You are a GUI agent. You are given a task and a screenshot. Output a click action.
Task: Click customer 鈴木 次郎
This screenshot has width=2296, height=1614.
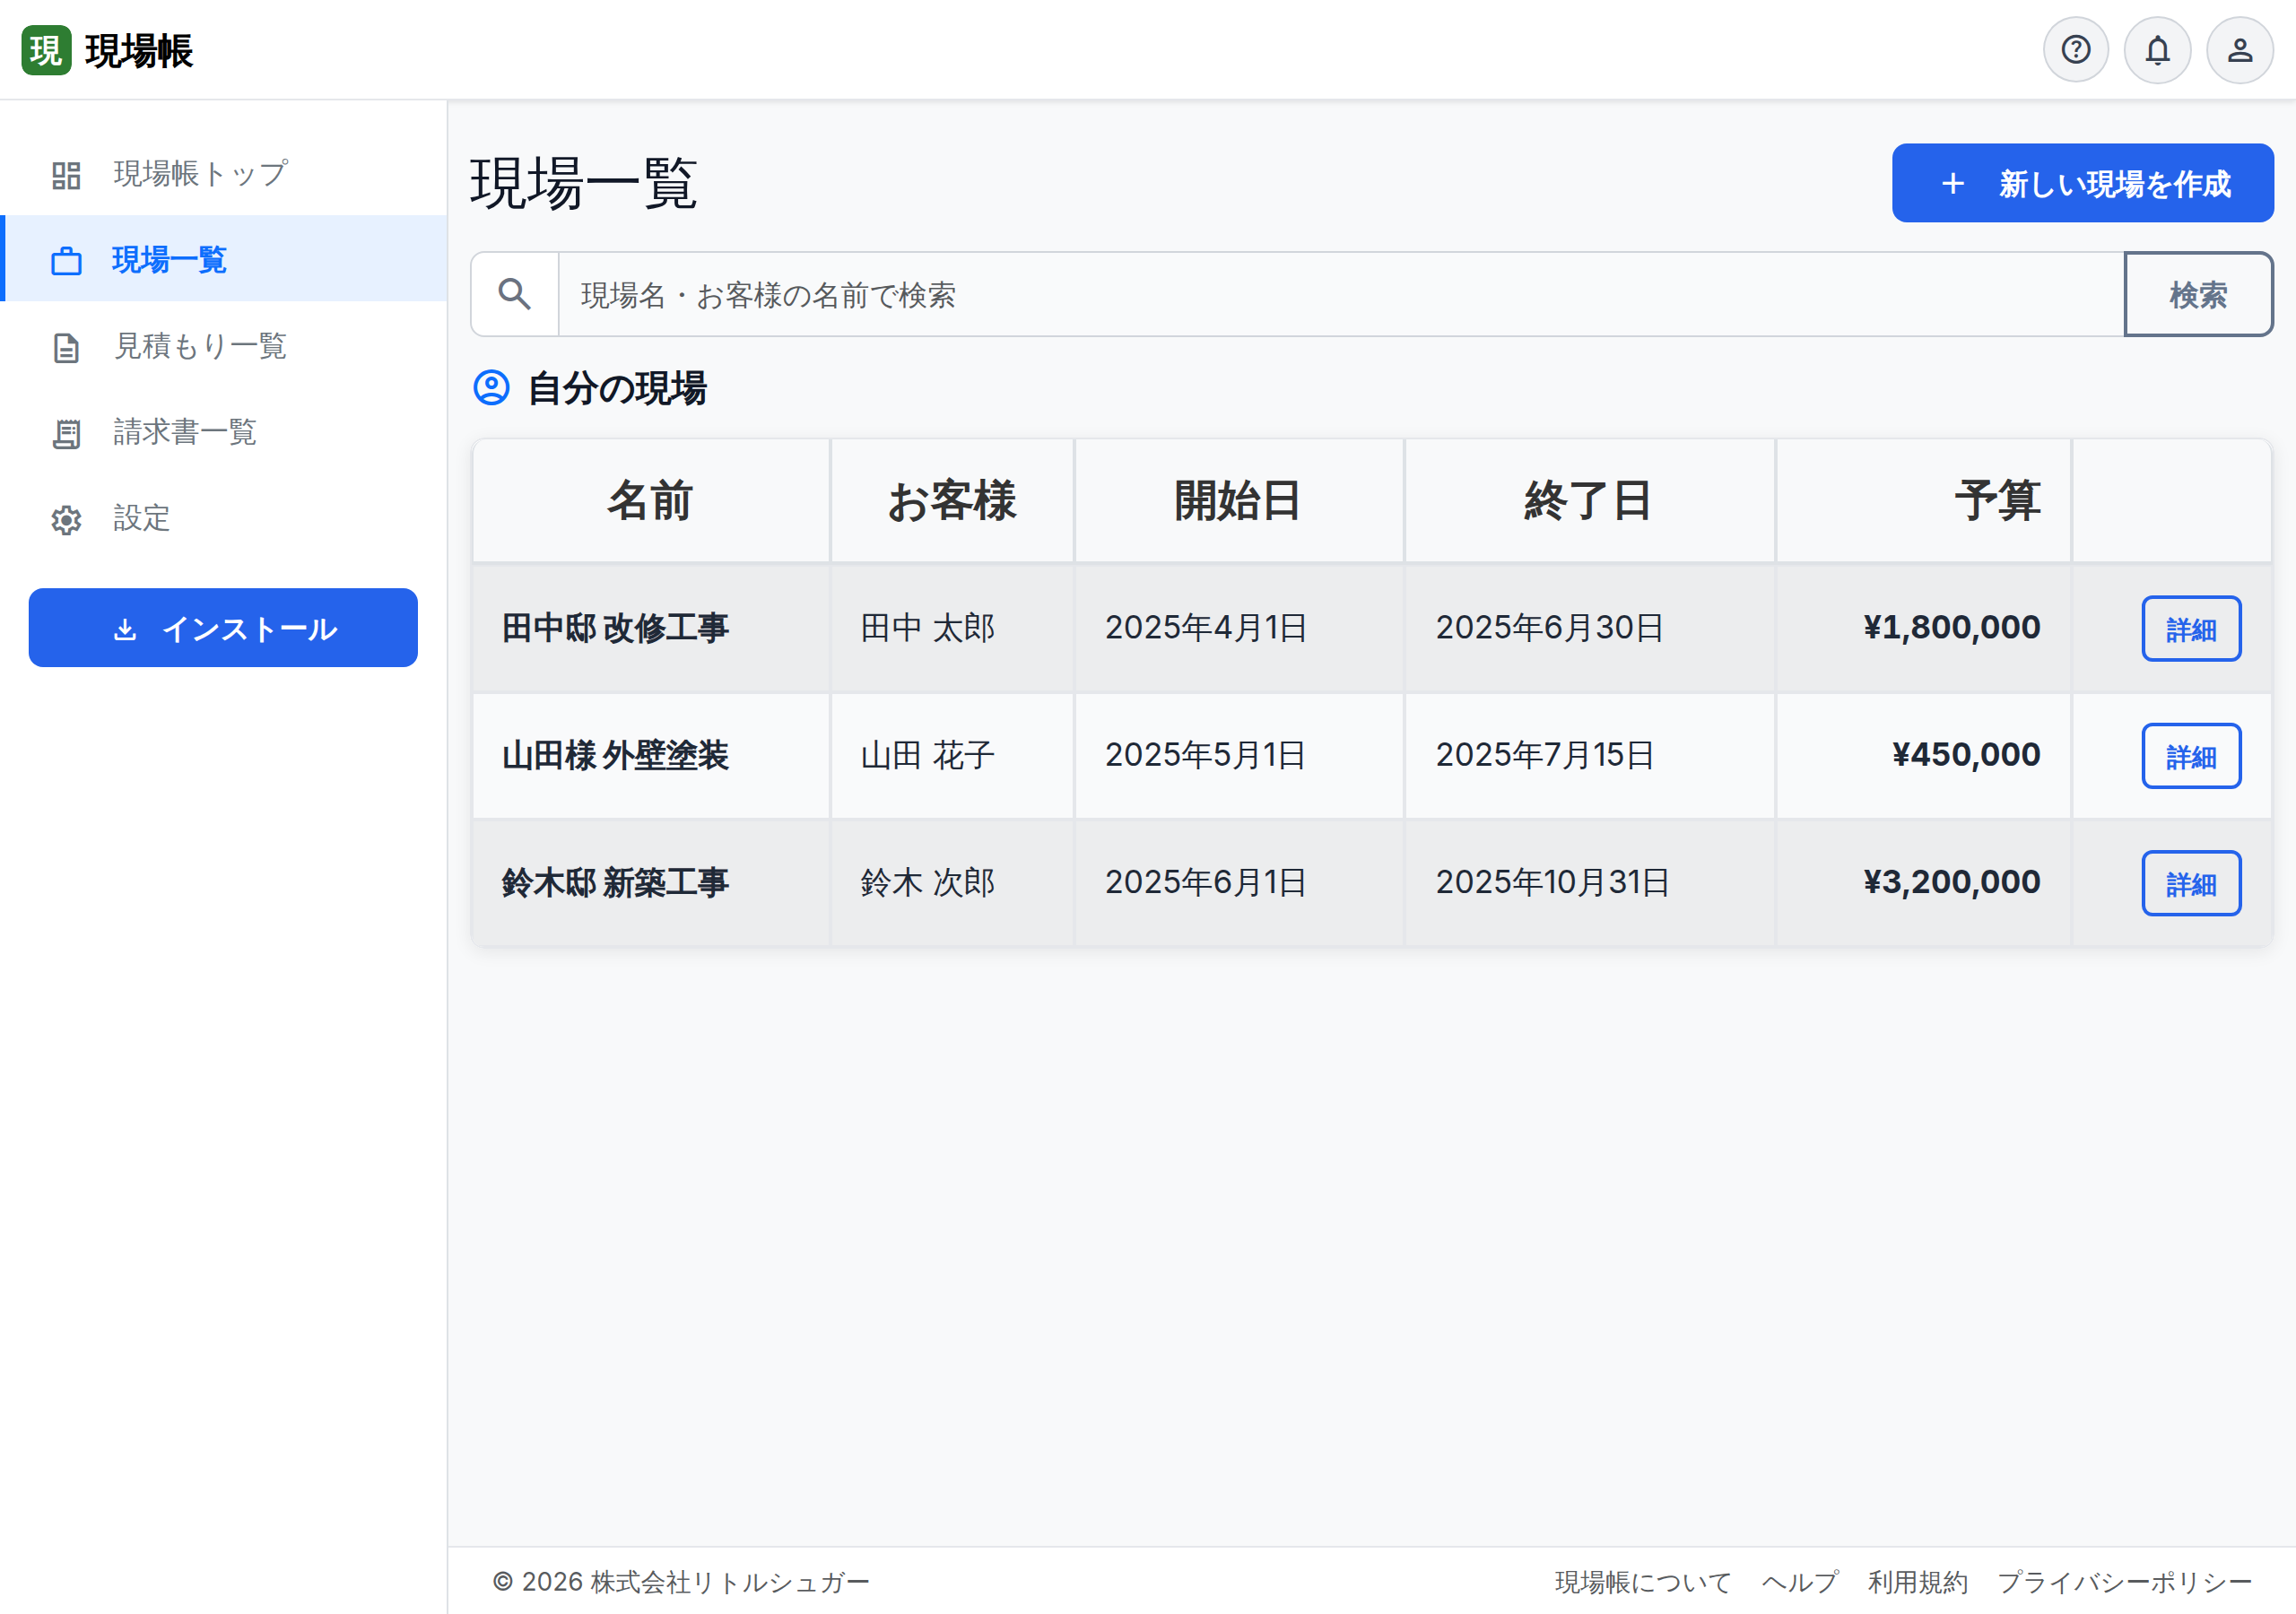(x=927, y=882)
